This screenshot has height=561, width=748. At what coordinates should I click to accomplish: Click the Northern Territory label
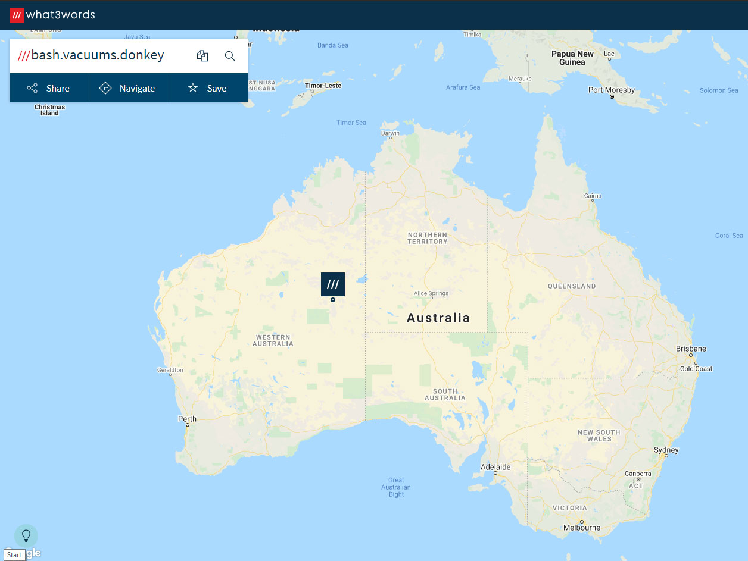[428, 238]
